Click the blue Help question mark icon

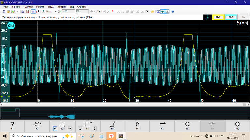tap(173, 12)
